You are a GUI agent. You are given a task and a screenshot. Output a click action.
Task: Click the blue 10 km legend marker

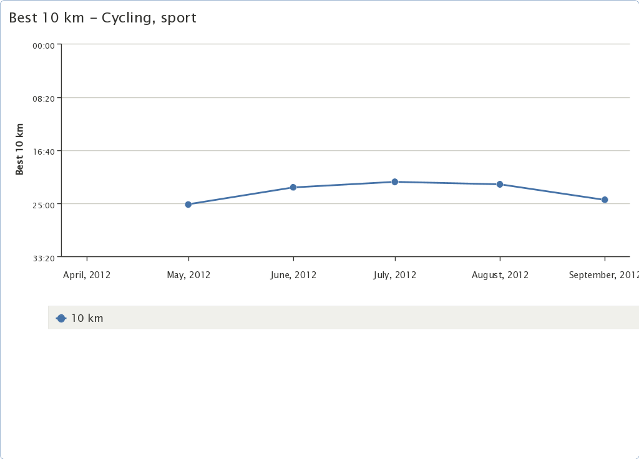click(61, 319)
